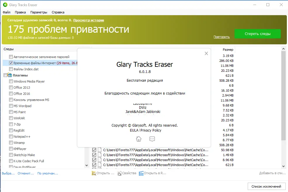Open Просмотр истории link
The width and height of the screenshot is (288, 192).
(x=89, y=20)
